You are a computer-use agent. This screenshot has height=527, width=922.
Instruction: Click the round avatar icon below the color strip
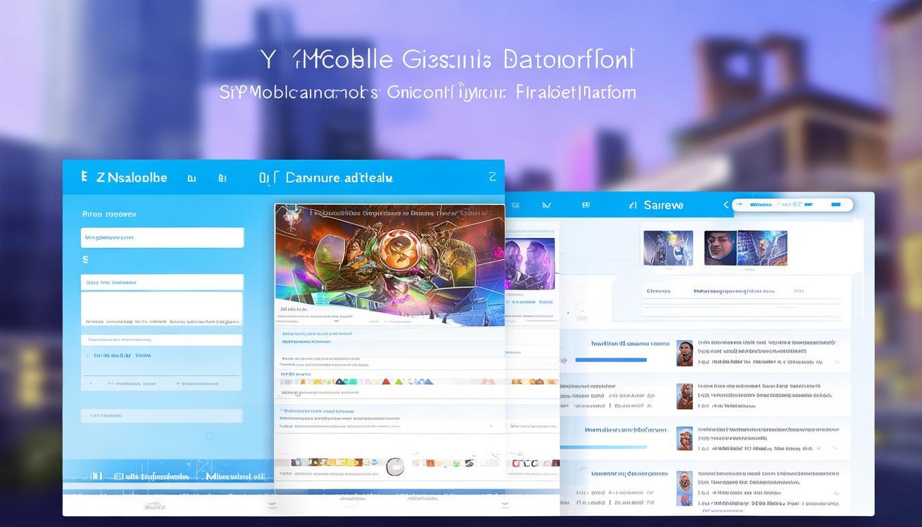tap(395, 467)
